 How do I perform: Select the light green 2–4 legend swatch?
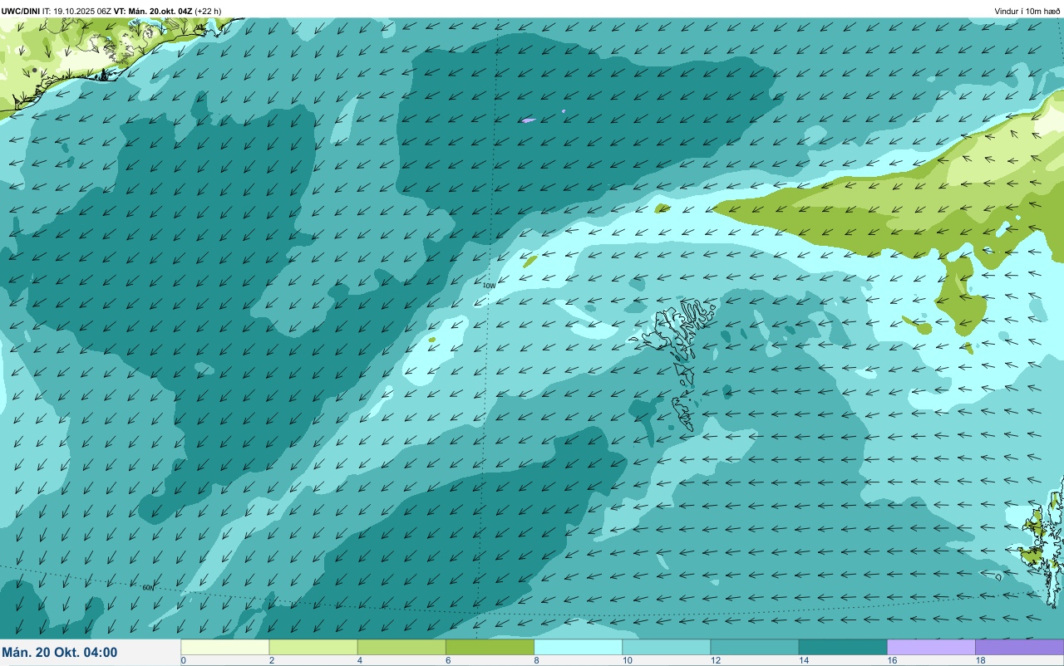pyautogui.click(x=313, y=647)
